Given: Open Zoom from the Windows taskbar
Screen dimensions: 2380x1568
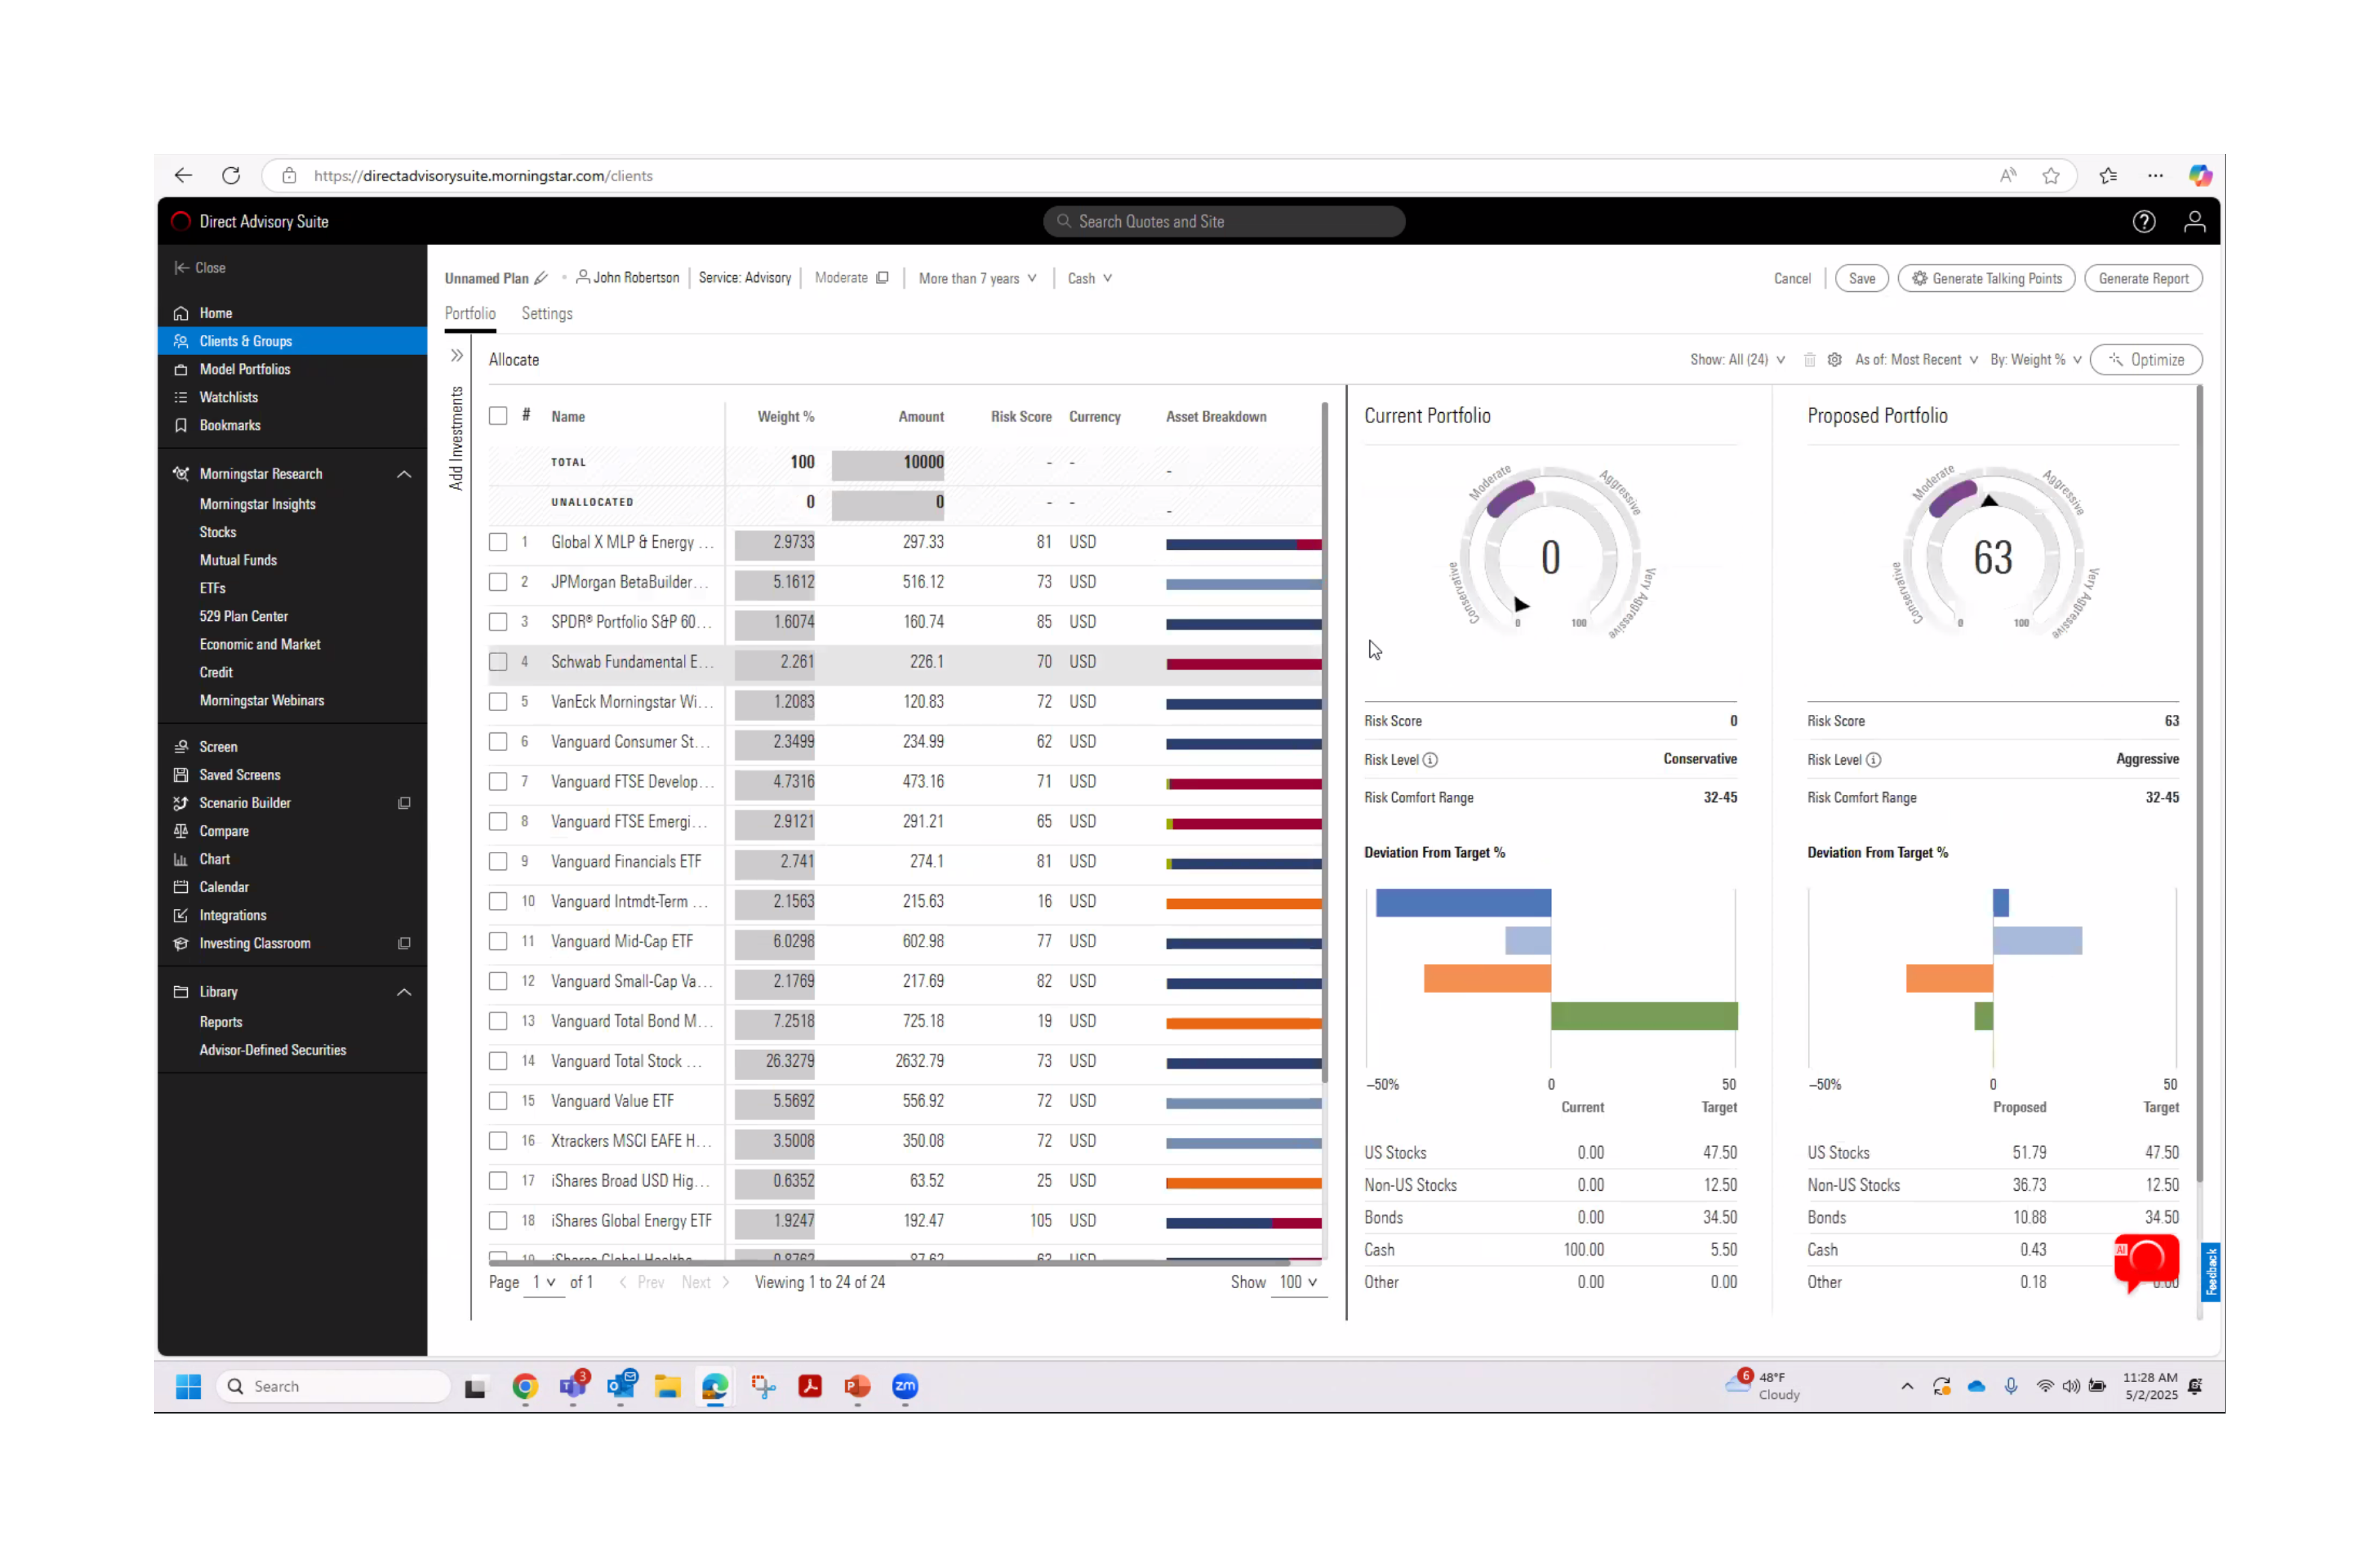Looking at the screenshot, I should [x=904, y=1386].
